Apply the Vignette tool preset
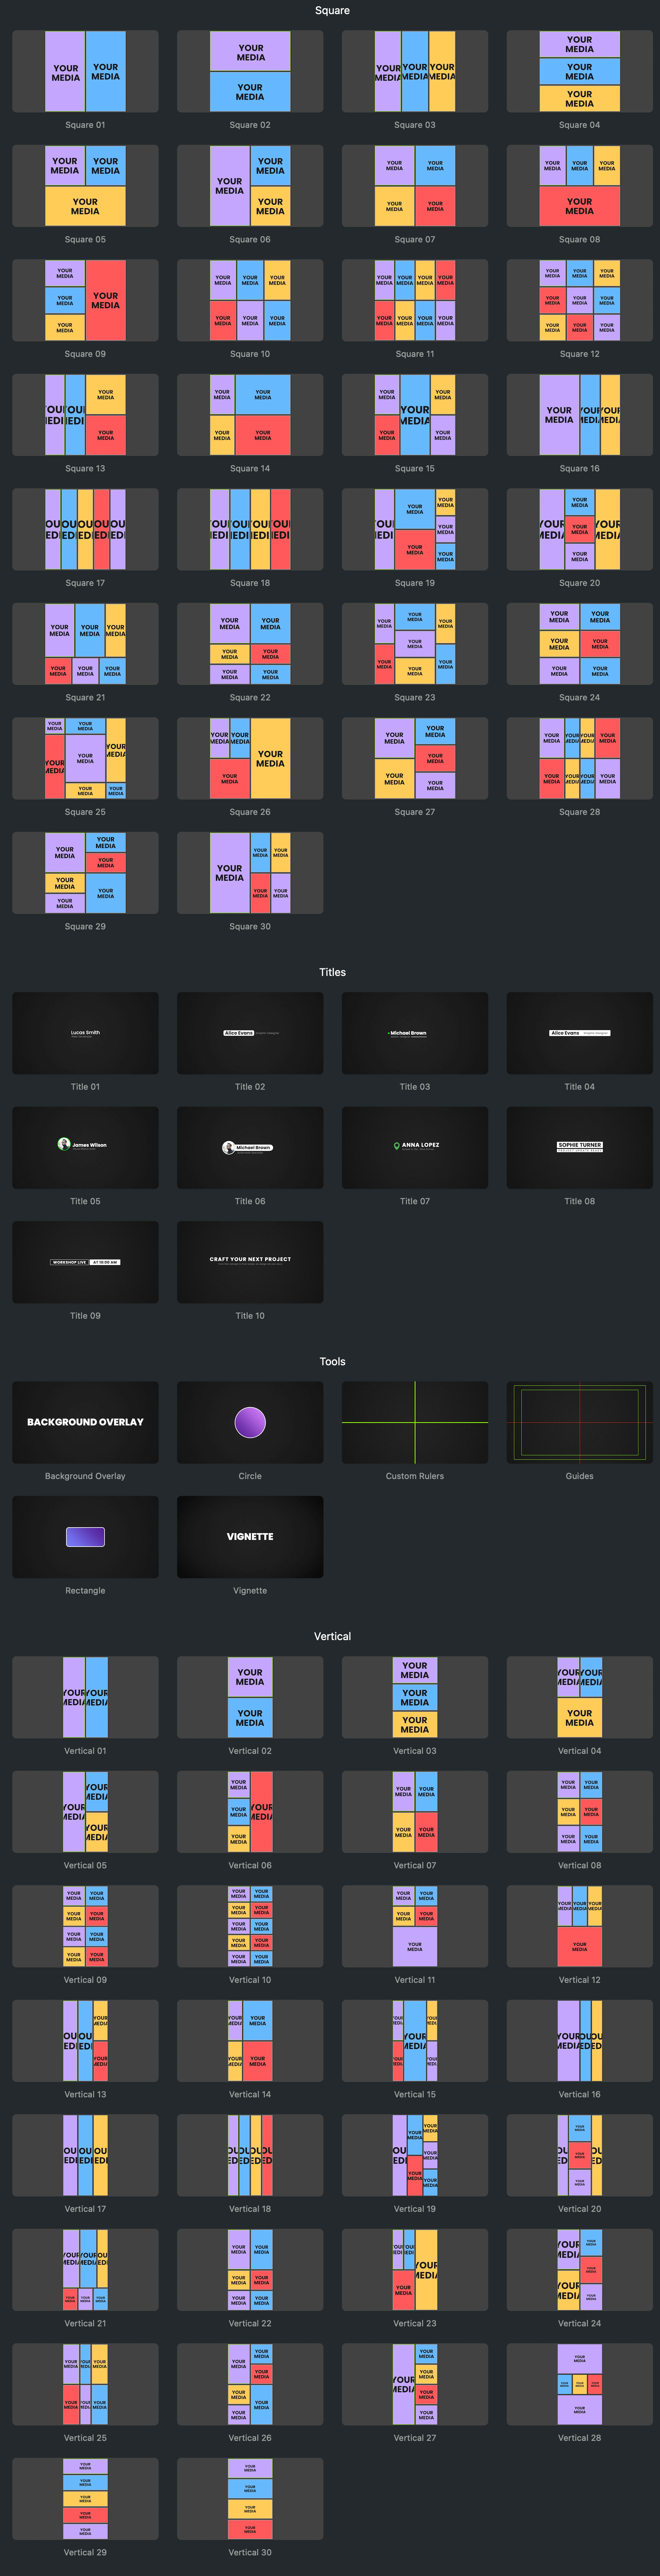 (x=250, y=1536)
